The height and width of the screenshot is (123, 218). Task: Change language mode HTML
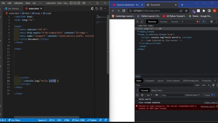pyautogui.click(x=67, y=120)
